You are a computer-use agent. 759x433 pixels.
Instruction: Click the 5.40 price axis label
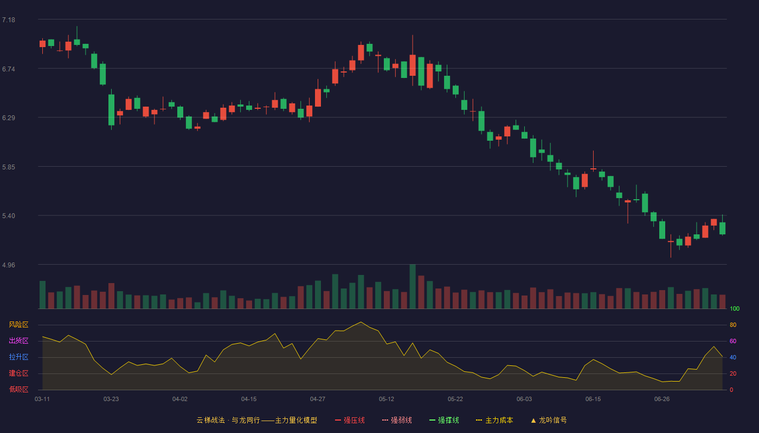(9, 215)
